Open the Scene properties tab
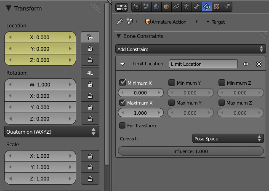The width and height of the screenshot is (269, 191). click(146, 7)
